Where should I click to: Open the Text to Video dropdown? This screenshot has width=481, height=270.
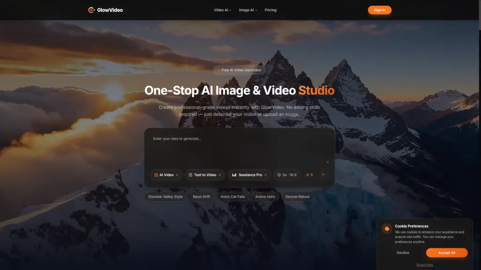pyautogui.click(x=205, y=175)
